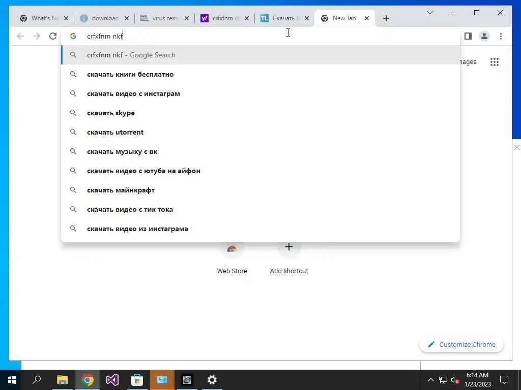Open the Google apps grid
Screen dimensions: 521x390
(495, 62)
